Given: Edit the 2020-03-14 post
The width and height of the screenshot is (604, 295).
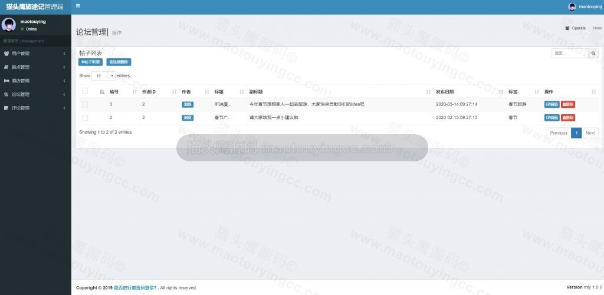Looking at the screenshot, I should [552, 104].
